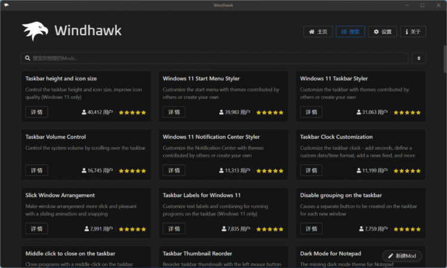Click star rating of Taskbar Labels for Windows 11

coord(269,229)
